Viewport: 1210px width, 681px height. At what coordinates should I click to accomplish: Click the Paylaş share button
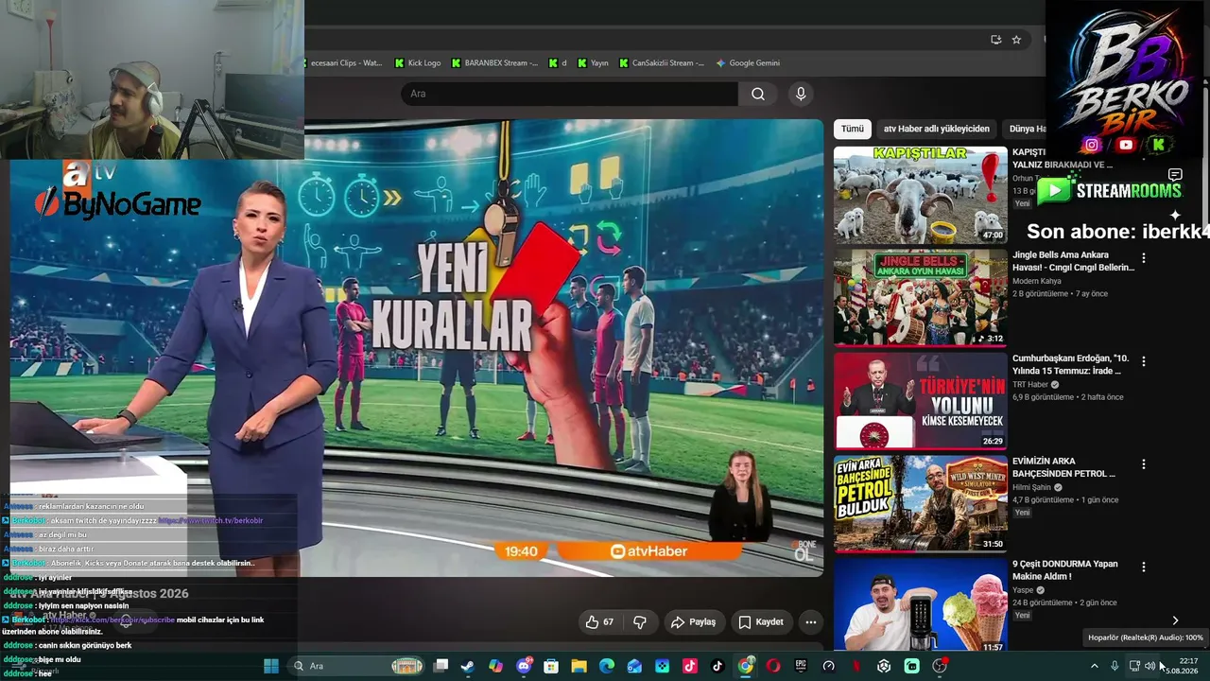[693, 621]
